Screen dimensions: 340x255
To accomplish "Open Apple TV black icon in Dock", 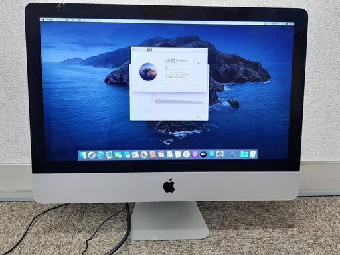I will click(x=203, y=155).
